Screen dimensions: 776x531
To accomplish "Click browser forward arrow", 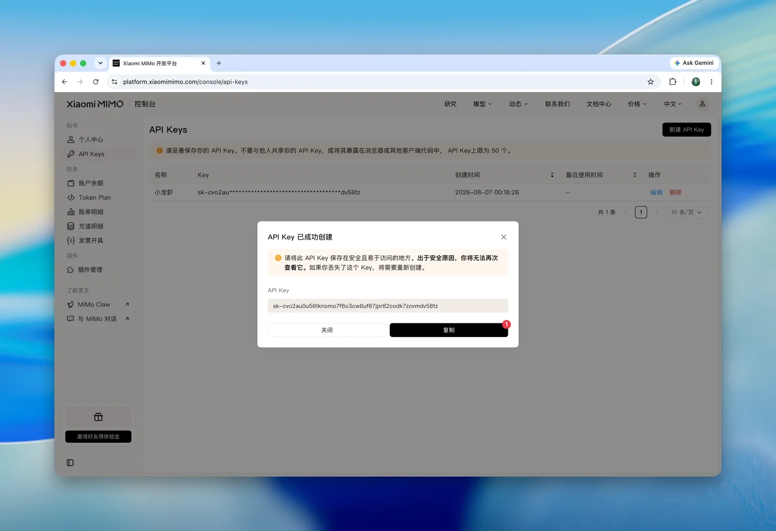I will [x=80, y=82].
